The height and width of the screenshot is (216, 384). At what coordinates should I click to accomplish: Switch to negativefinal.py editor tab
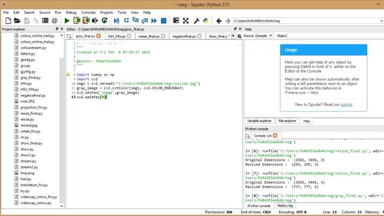click(x=184, y=36)
